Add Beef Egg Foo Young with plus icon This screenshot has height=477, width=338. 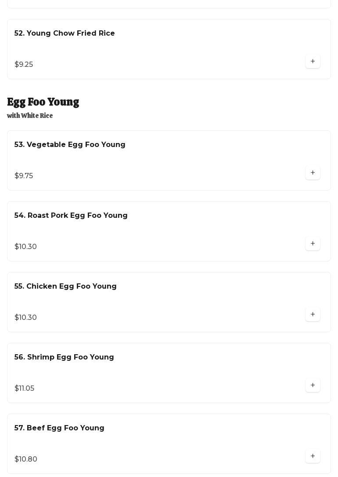click(x=313, y=456)
